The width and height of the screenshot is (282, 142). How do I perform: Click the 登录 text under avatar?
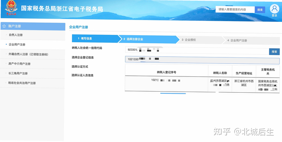coord(275,16)
